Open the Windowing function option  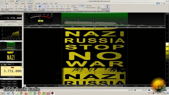click(62, 7)
